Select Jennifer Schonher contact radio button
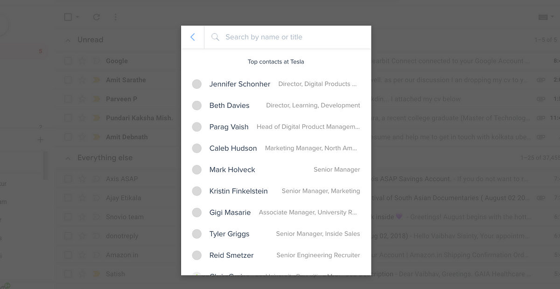Screen dimensions: 560x289 pyautogui.click(x=197, y=84)
